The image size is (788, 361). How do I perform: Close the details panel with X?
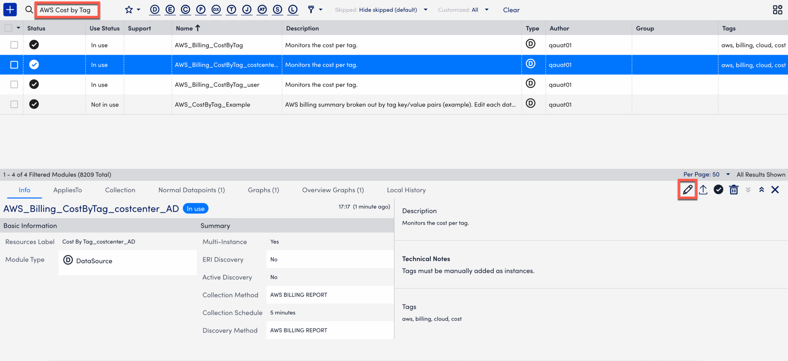pyautogui.click(x=775, y=190)
